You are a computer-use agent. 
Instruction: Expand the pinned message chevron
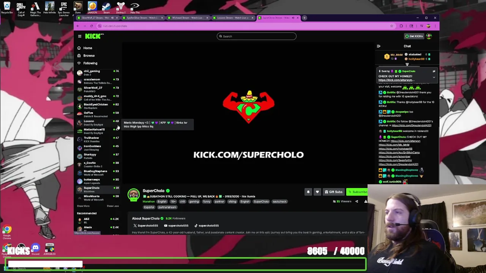coord(434,77)
